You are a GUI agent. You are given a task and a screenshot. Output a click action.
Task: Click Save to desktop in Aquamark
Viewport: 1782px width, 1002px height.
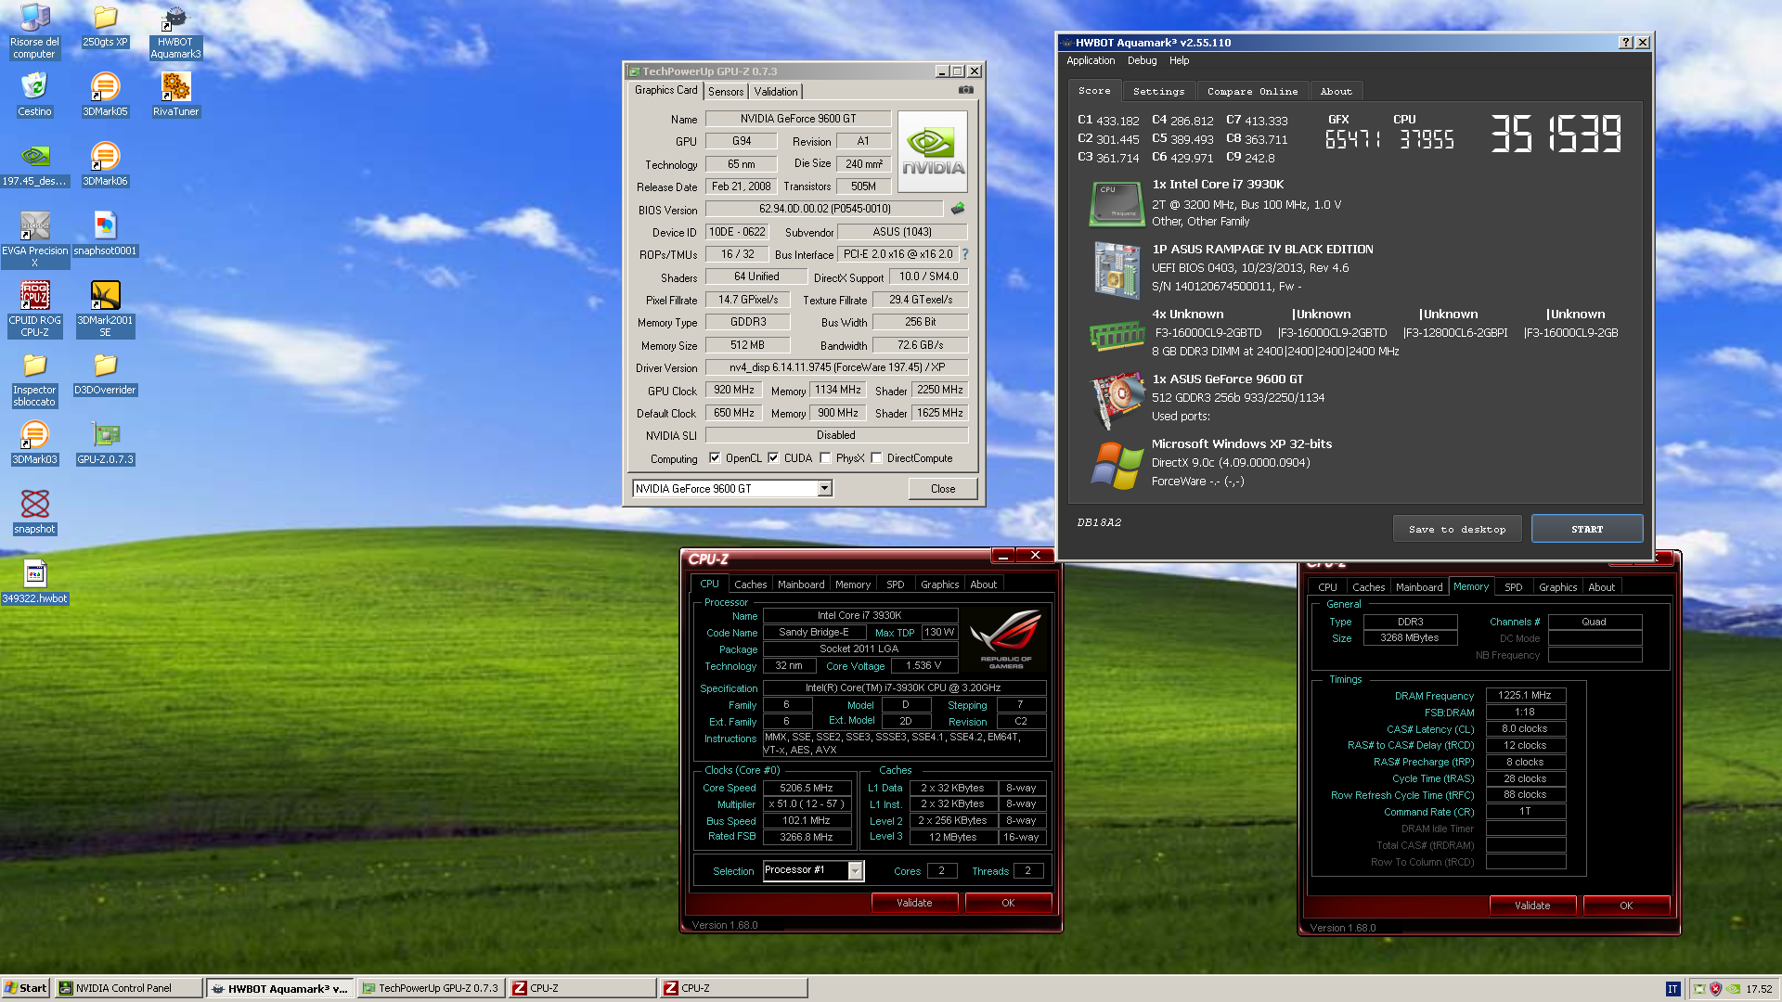point(1457,529)
